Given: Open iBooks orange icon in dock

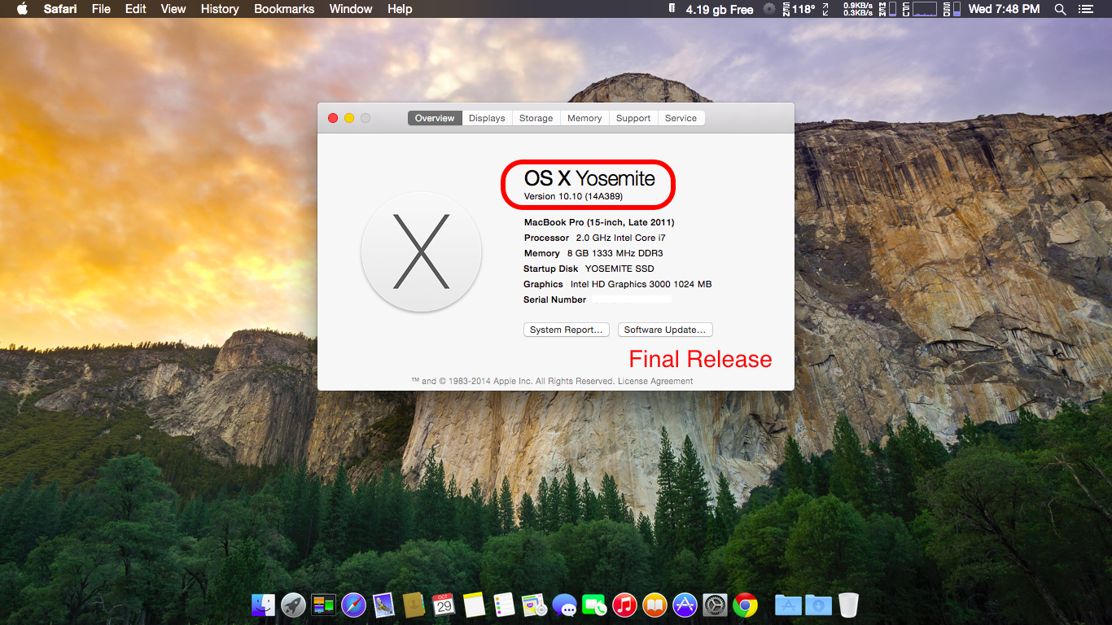Looking at the screenshot, I should pos(655,605).
